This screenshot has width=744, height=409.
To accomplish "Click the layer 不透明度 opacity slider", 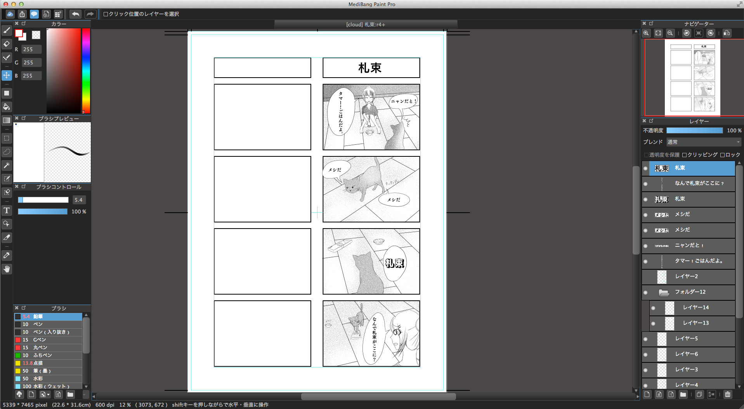I will 695,130.
